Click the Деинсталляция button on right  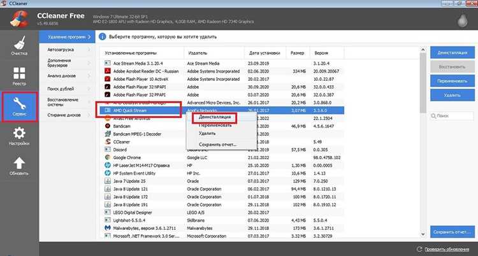[453, 52]
